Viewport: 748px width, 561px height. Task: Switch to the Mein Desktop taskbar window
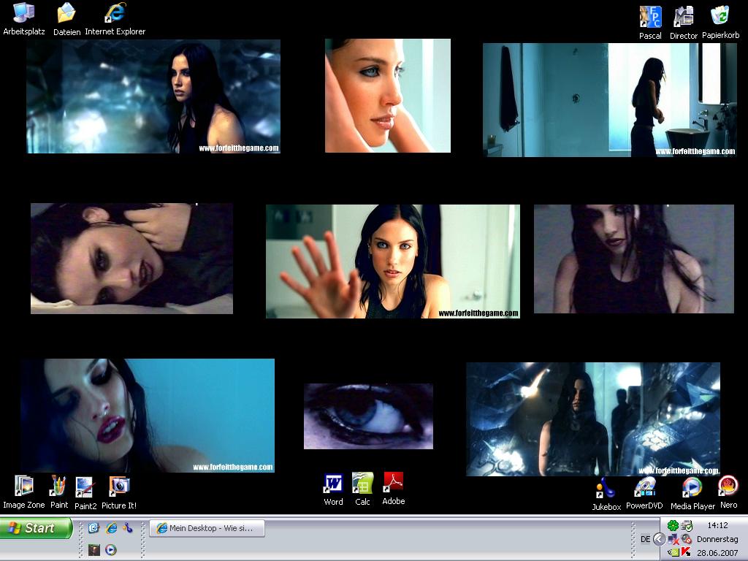pyautogui.click(x=207, y=528)
